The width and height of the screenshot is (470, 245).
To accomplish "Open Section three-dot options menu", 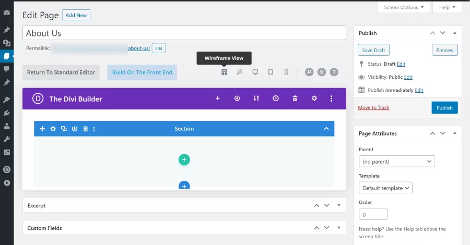I will coord(94,129).
